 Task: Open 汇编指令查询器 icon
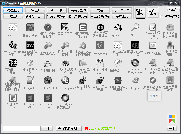click(x=65, y=45)
